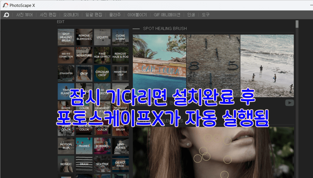Select the Miniature effect tile
This screenshot has height=178, width=313.
pyautogui.click(x=84, y=55)
